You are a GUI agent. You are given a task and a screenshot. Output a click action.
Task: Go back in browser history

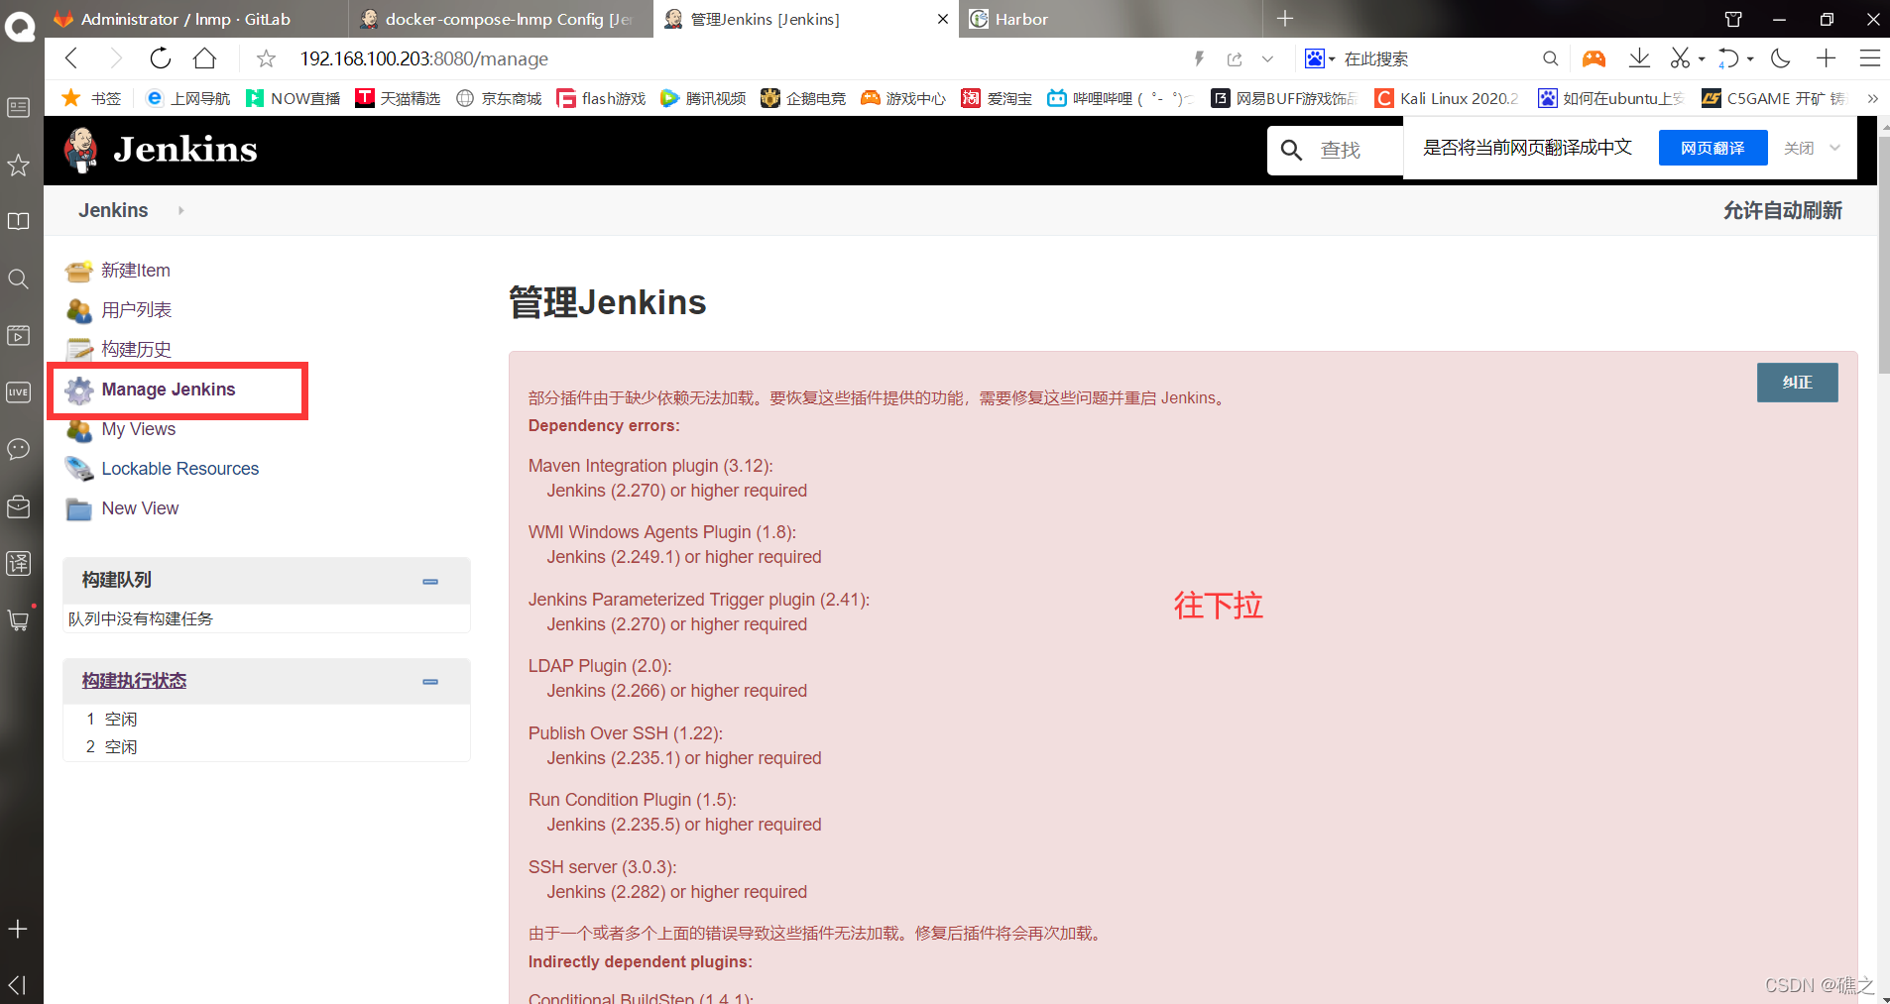[x=71, y=58]
